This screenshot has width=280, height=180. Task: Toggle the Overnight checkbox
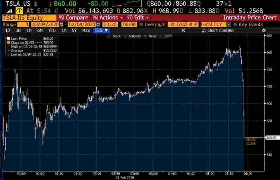point(141,24)
